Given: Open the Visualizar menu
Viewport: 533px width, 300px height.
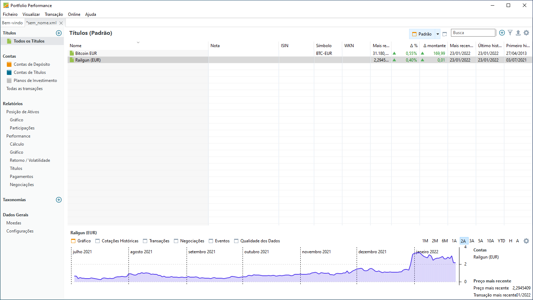Looking at the screenshot, I should 31,14.
